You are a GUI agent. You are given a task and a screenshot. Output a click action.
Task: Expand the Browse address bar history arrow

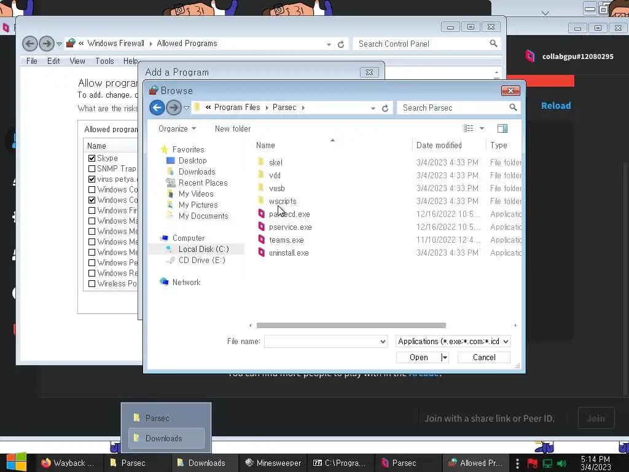coord(373,108)
